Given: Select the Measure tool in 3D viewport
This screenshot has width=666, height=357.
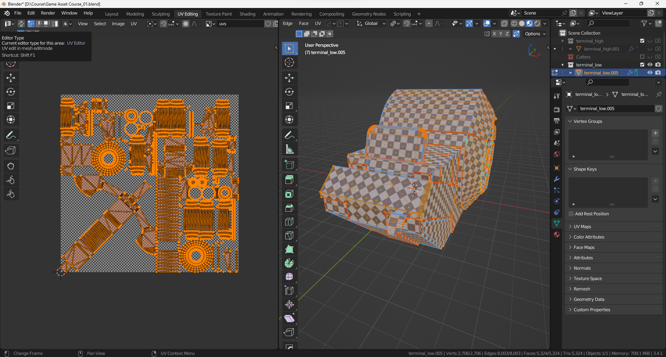Looking at the screenshot, I should (289, 150).
